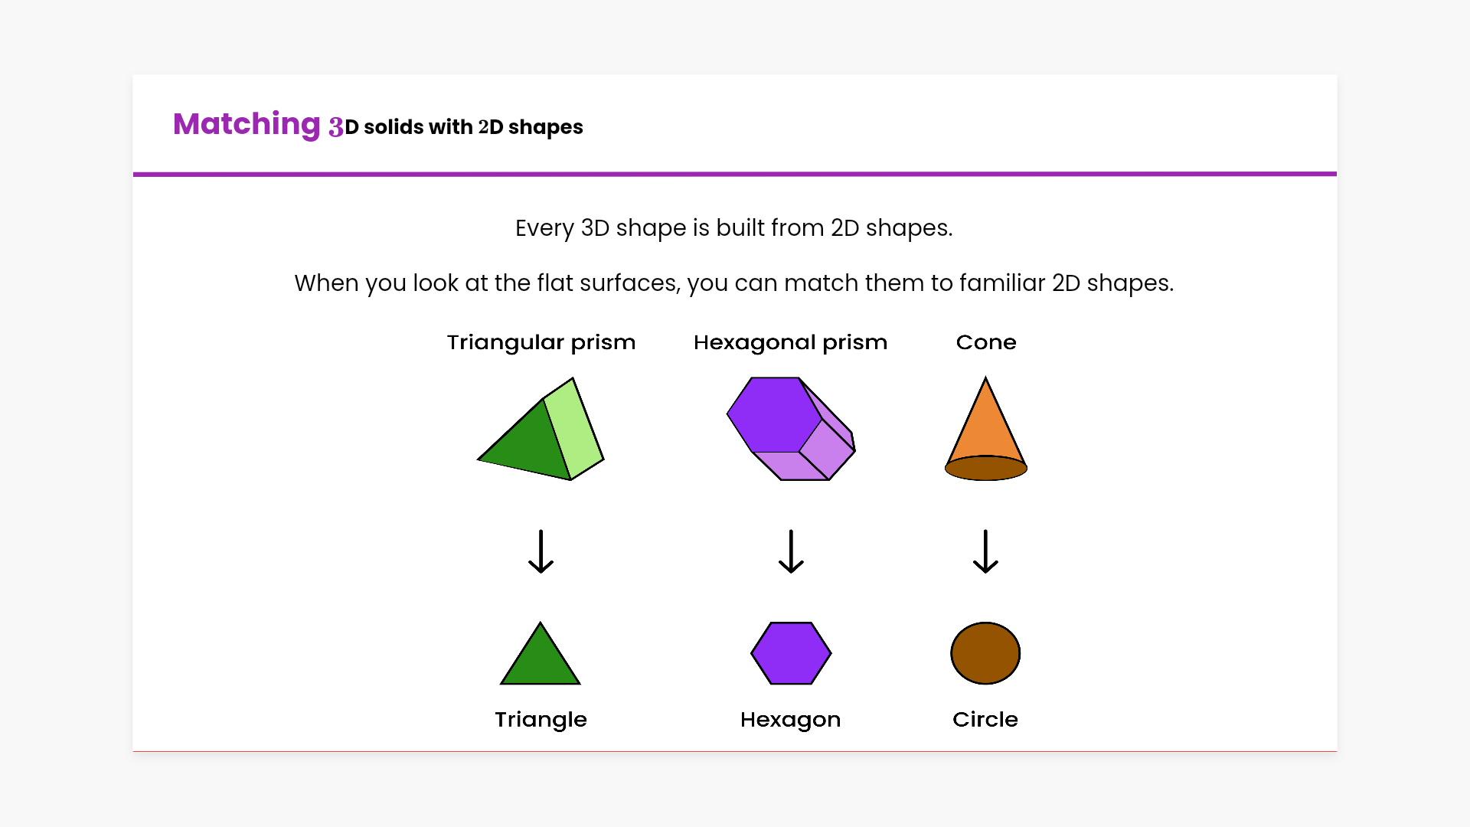Select the purple 2D hexagon shape
The height and width of the screenshot is (827, 1470).
[x=791, y=653]
